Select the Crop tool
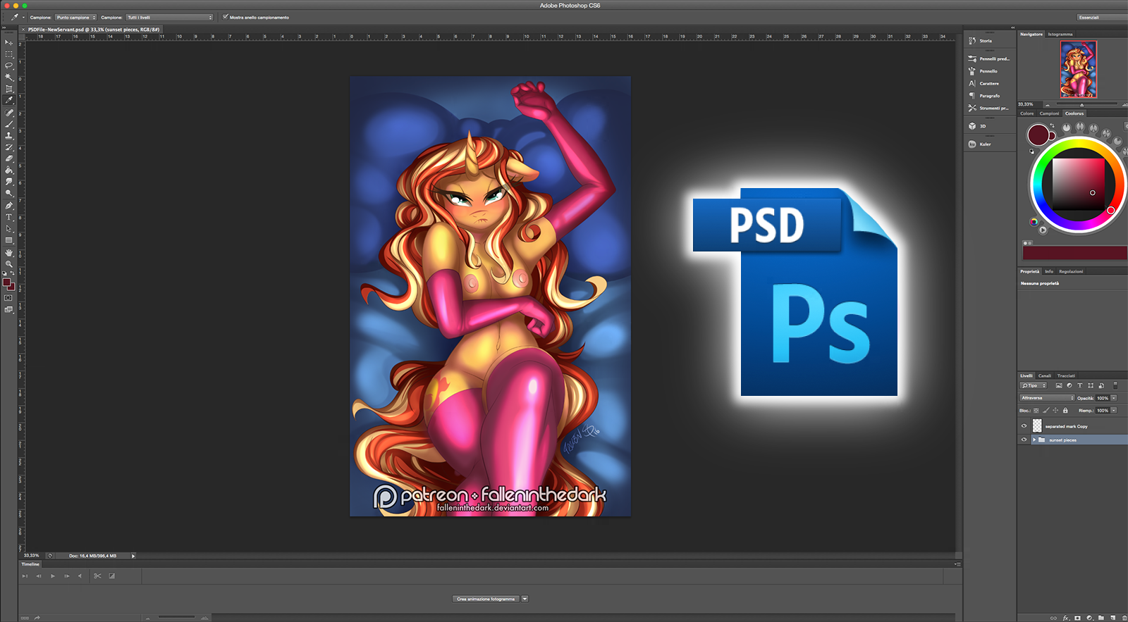The height and width of the screenshot is (622, 1128). pos(8,89)
